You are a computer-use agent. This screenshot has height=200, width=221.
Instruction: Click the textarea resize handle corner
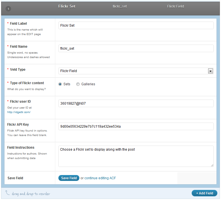(212, 165)
